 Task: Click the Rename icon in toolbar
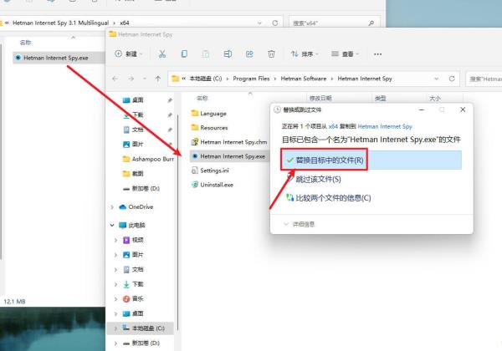click(x=227, y=53)
